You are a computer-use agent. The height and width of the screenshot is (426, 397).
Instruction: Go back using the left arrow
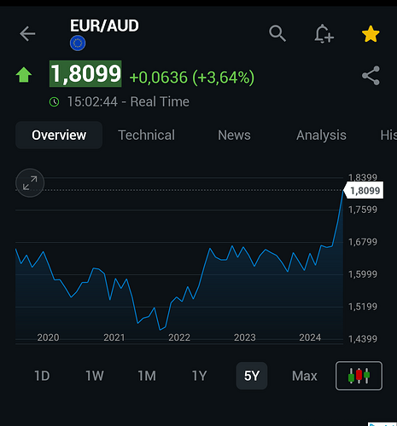pyautogui.click(x=27, y=33)
